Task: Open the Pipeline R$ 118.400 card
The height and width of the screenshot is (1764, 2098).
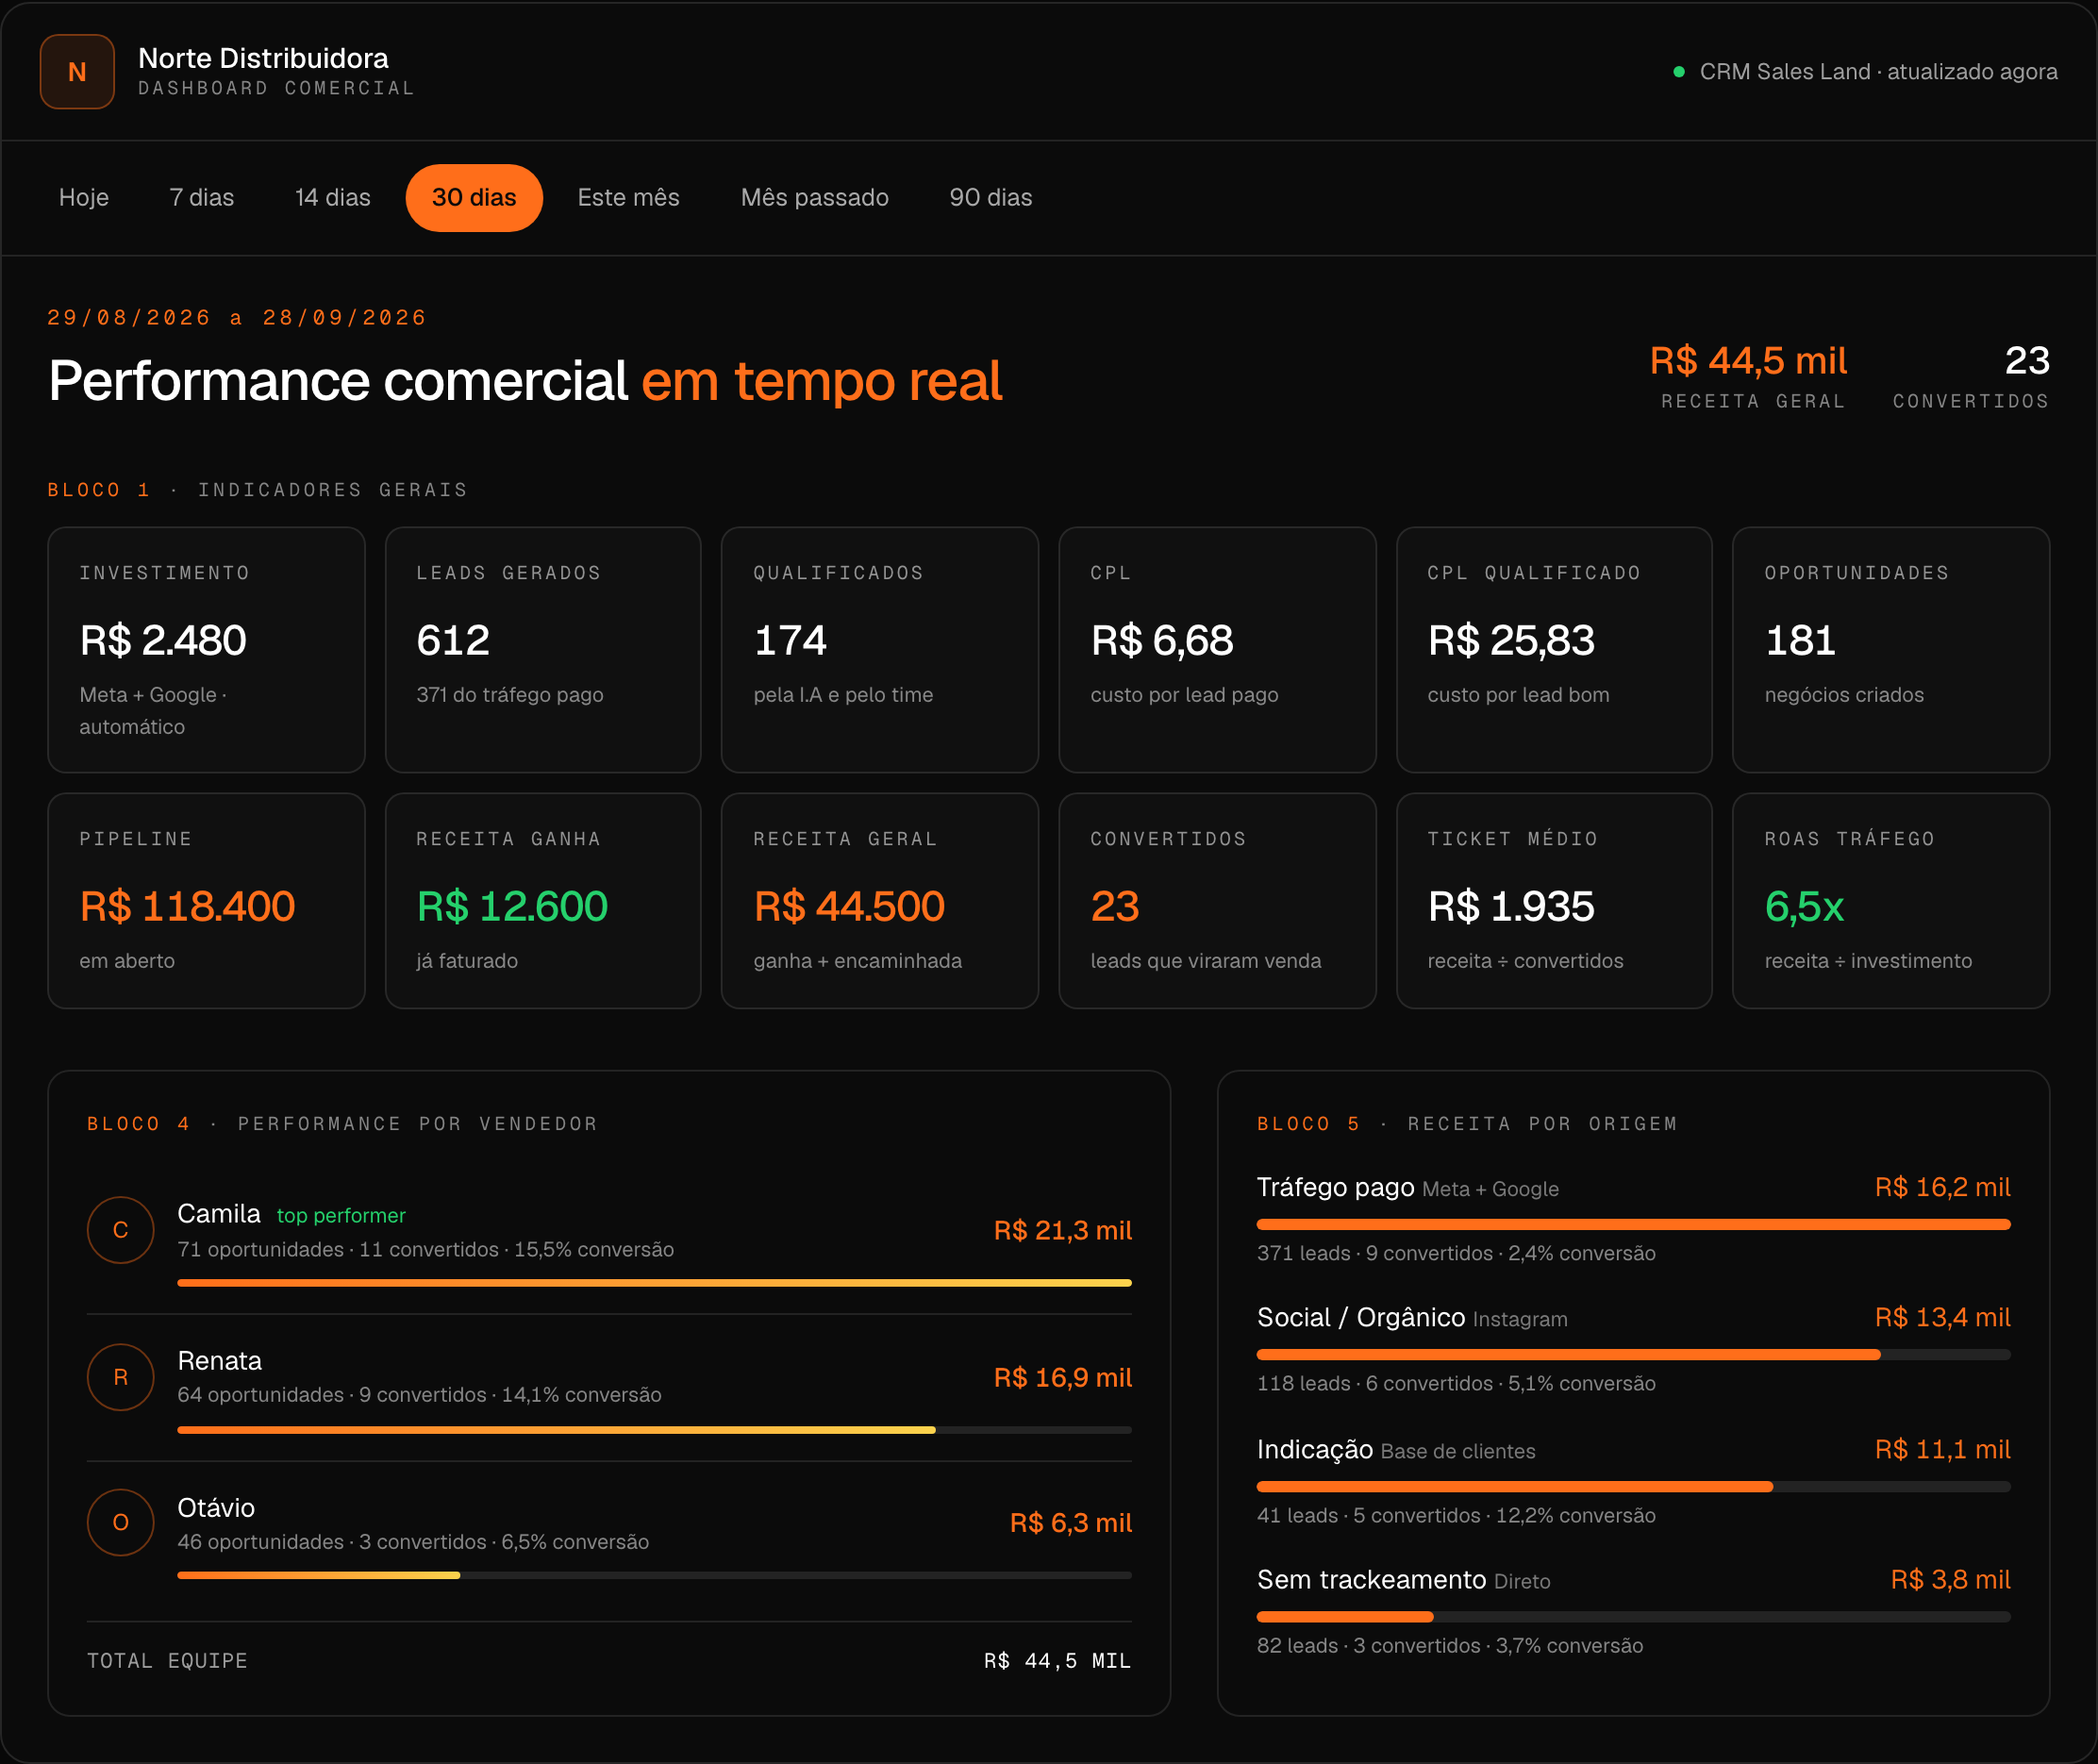Action: (x=206, y=901)
